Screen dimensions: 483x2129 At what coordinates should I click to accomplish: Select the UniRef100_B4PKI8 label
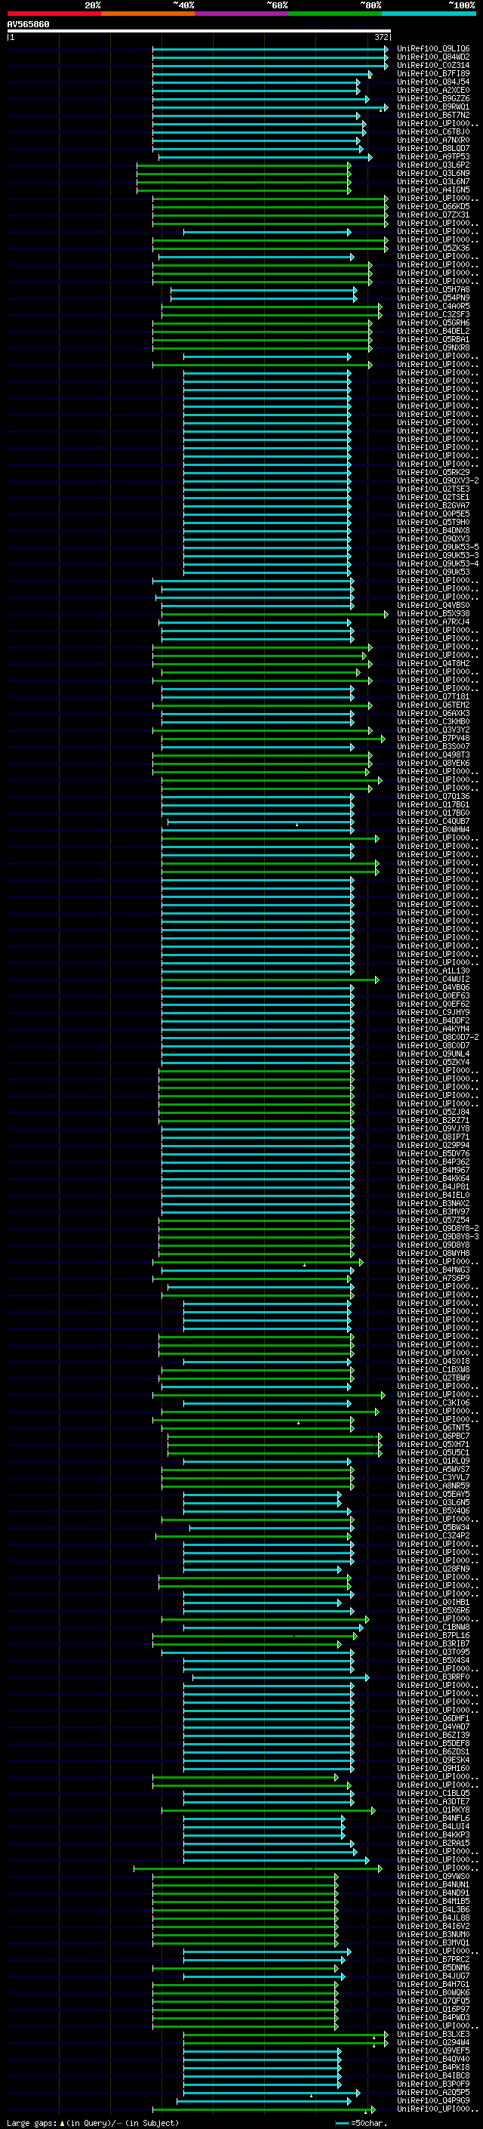(433, 2066)
